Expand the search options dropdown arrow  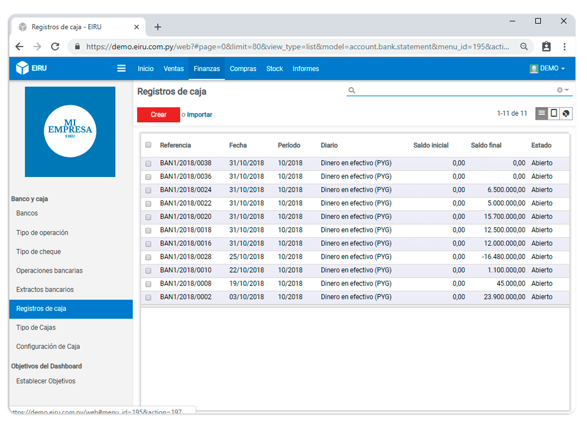click(x=567, y=90)
